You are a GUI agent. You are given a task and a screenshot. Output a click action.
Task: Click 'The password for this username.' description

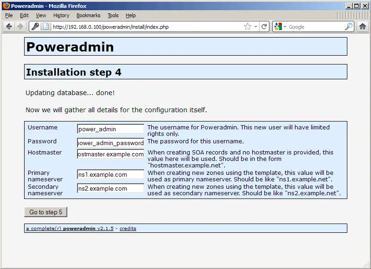coord(195,141)
